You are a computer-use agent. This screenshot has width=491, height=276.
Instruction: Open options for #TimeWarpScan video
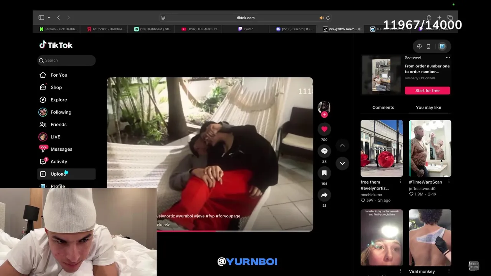[449, 182]
